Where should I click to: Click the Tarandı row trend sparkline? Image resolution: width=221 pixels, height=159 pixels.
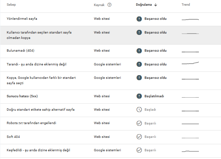pyautogui.click(x=190, y=63)
